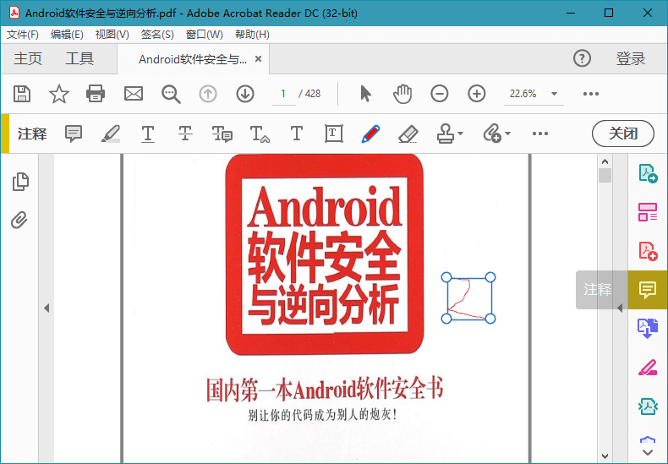
Task: Open the 签名(S) menu
Action: tap(157, 35)
